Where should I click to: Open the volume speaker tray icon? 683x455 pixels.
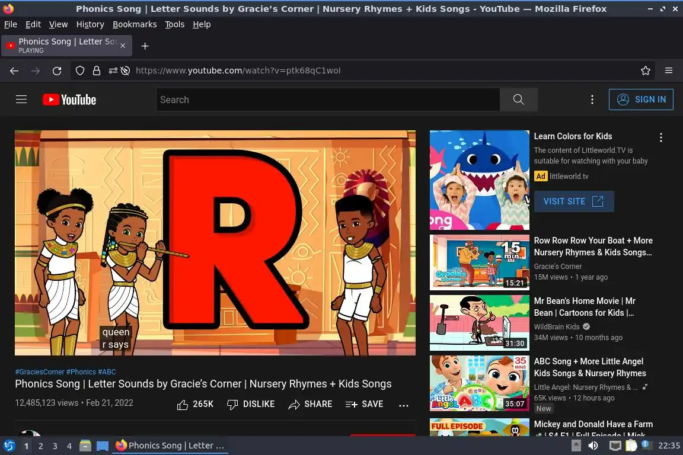(x=593, y=446)
